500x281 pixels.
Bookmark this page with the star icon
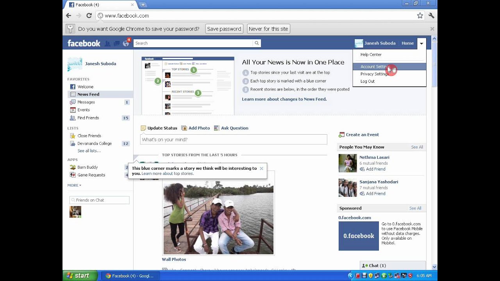click(x=420, y=16)
